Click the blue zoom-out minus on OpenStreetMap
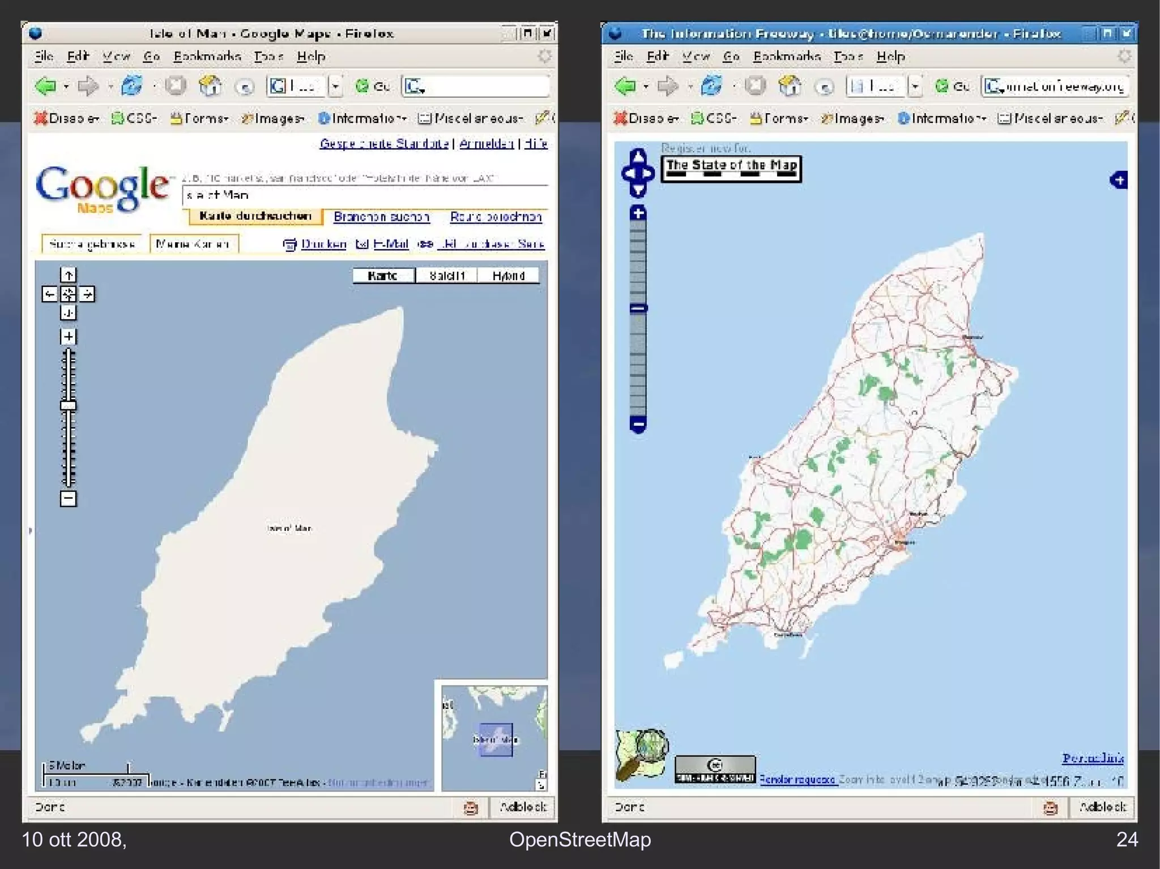The width and height of the screenshot is (1160, 869). 638,424
